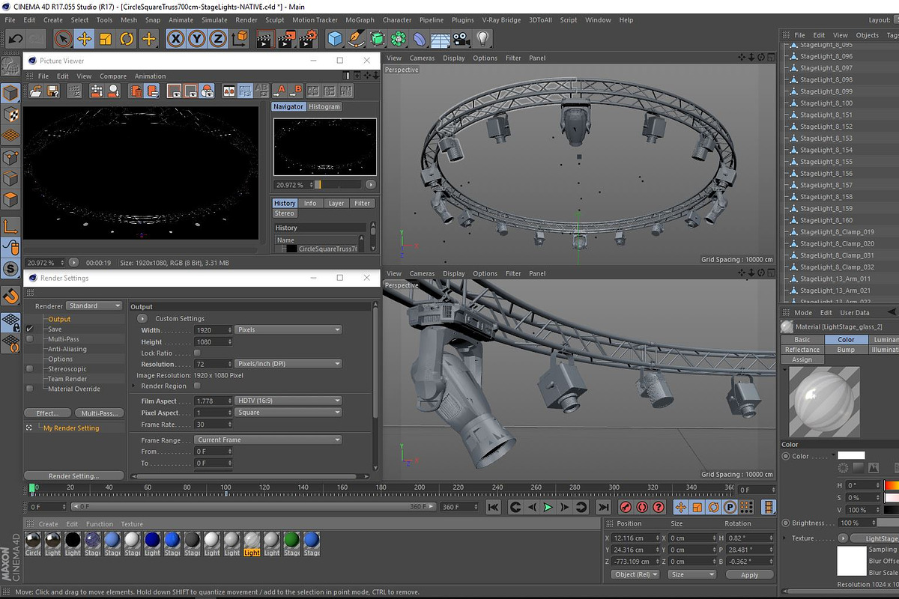This screenshot has width=899, height=599.
Task: Toggle Z axis lock
Action: click(x=217, y=38)
